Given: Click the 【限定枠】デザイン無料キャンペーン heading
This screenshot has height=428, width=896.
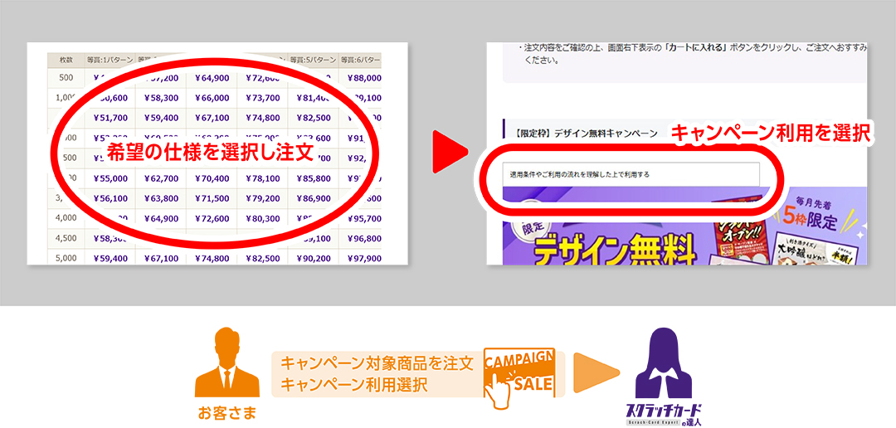Looking at the screenshot, I should [586, 133].
